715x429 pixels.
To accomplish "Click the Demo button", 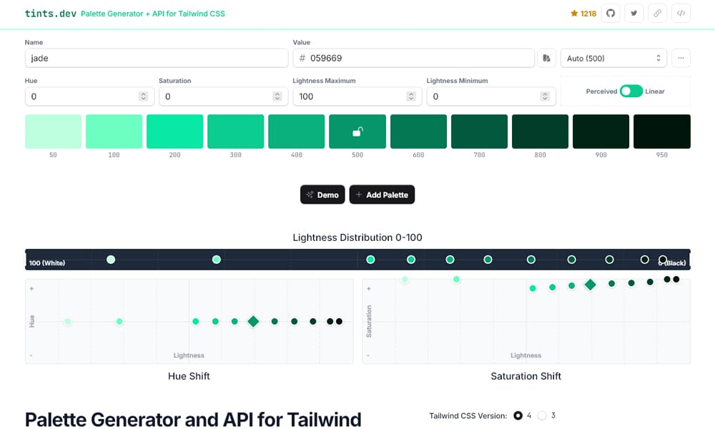I will pos(322,194).
